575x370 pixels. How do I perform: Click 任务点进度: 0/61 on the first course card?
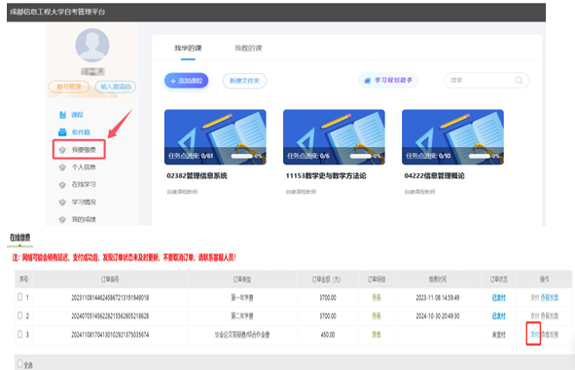click(191, 156)
